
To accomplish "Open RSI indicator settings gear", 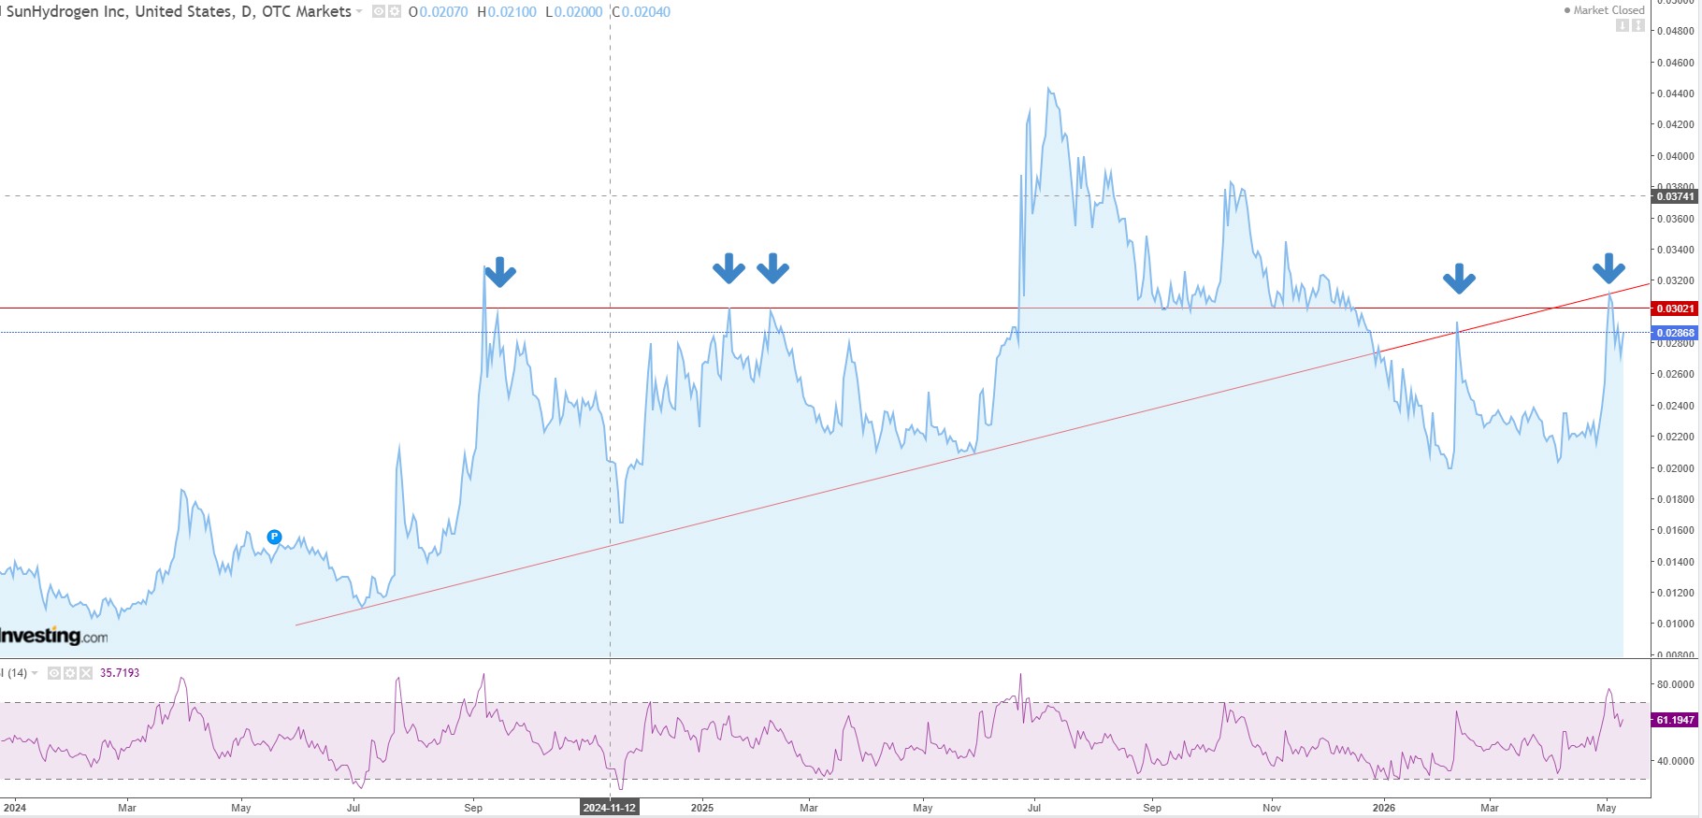I will tap(70, 673).
